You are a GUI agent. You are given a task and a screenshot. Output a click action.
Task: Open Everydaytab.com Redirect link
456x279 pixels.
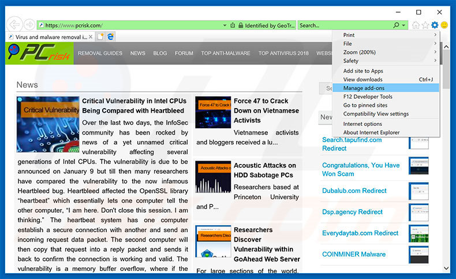tap(360, 233)
